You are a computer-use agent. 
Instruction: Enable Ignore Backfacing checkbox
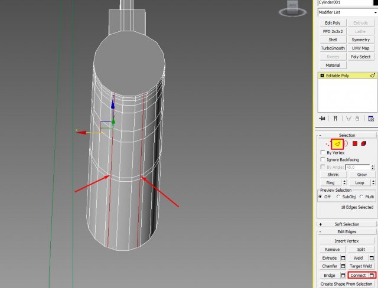coord(322,159)
